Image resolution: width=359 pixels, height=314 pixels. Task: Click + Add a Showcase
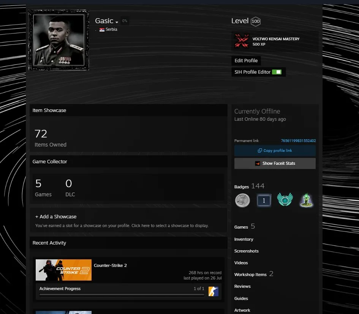point(56,216)
